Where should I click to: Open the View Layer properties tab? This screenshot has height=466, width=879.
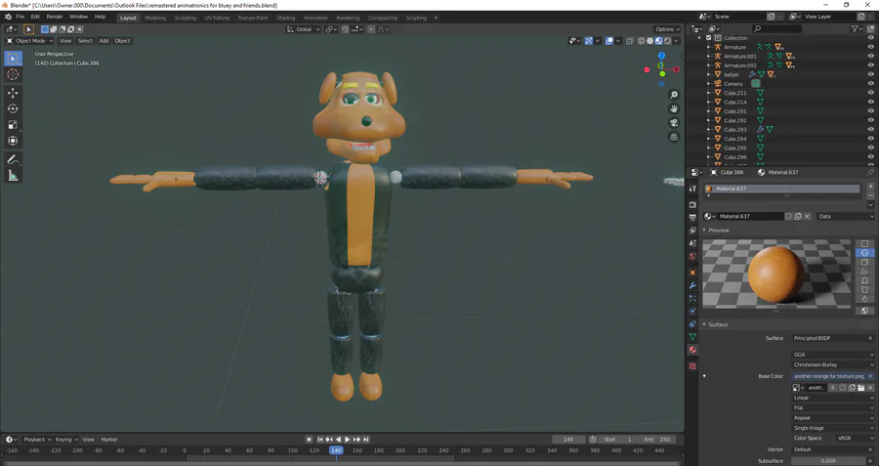click(692, 231)
